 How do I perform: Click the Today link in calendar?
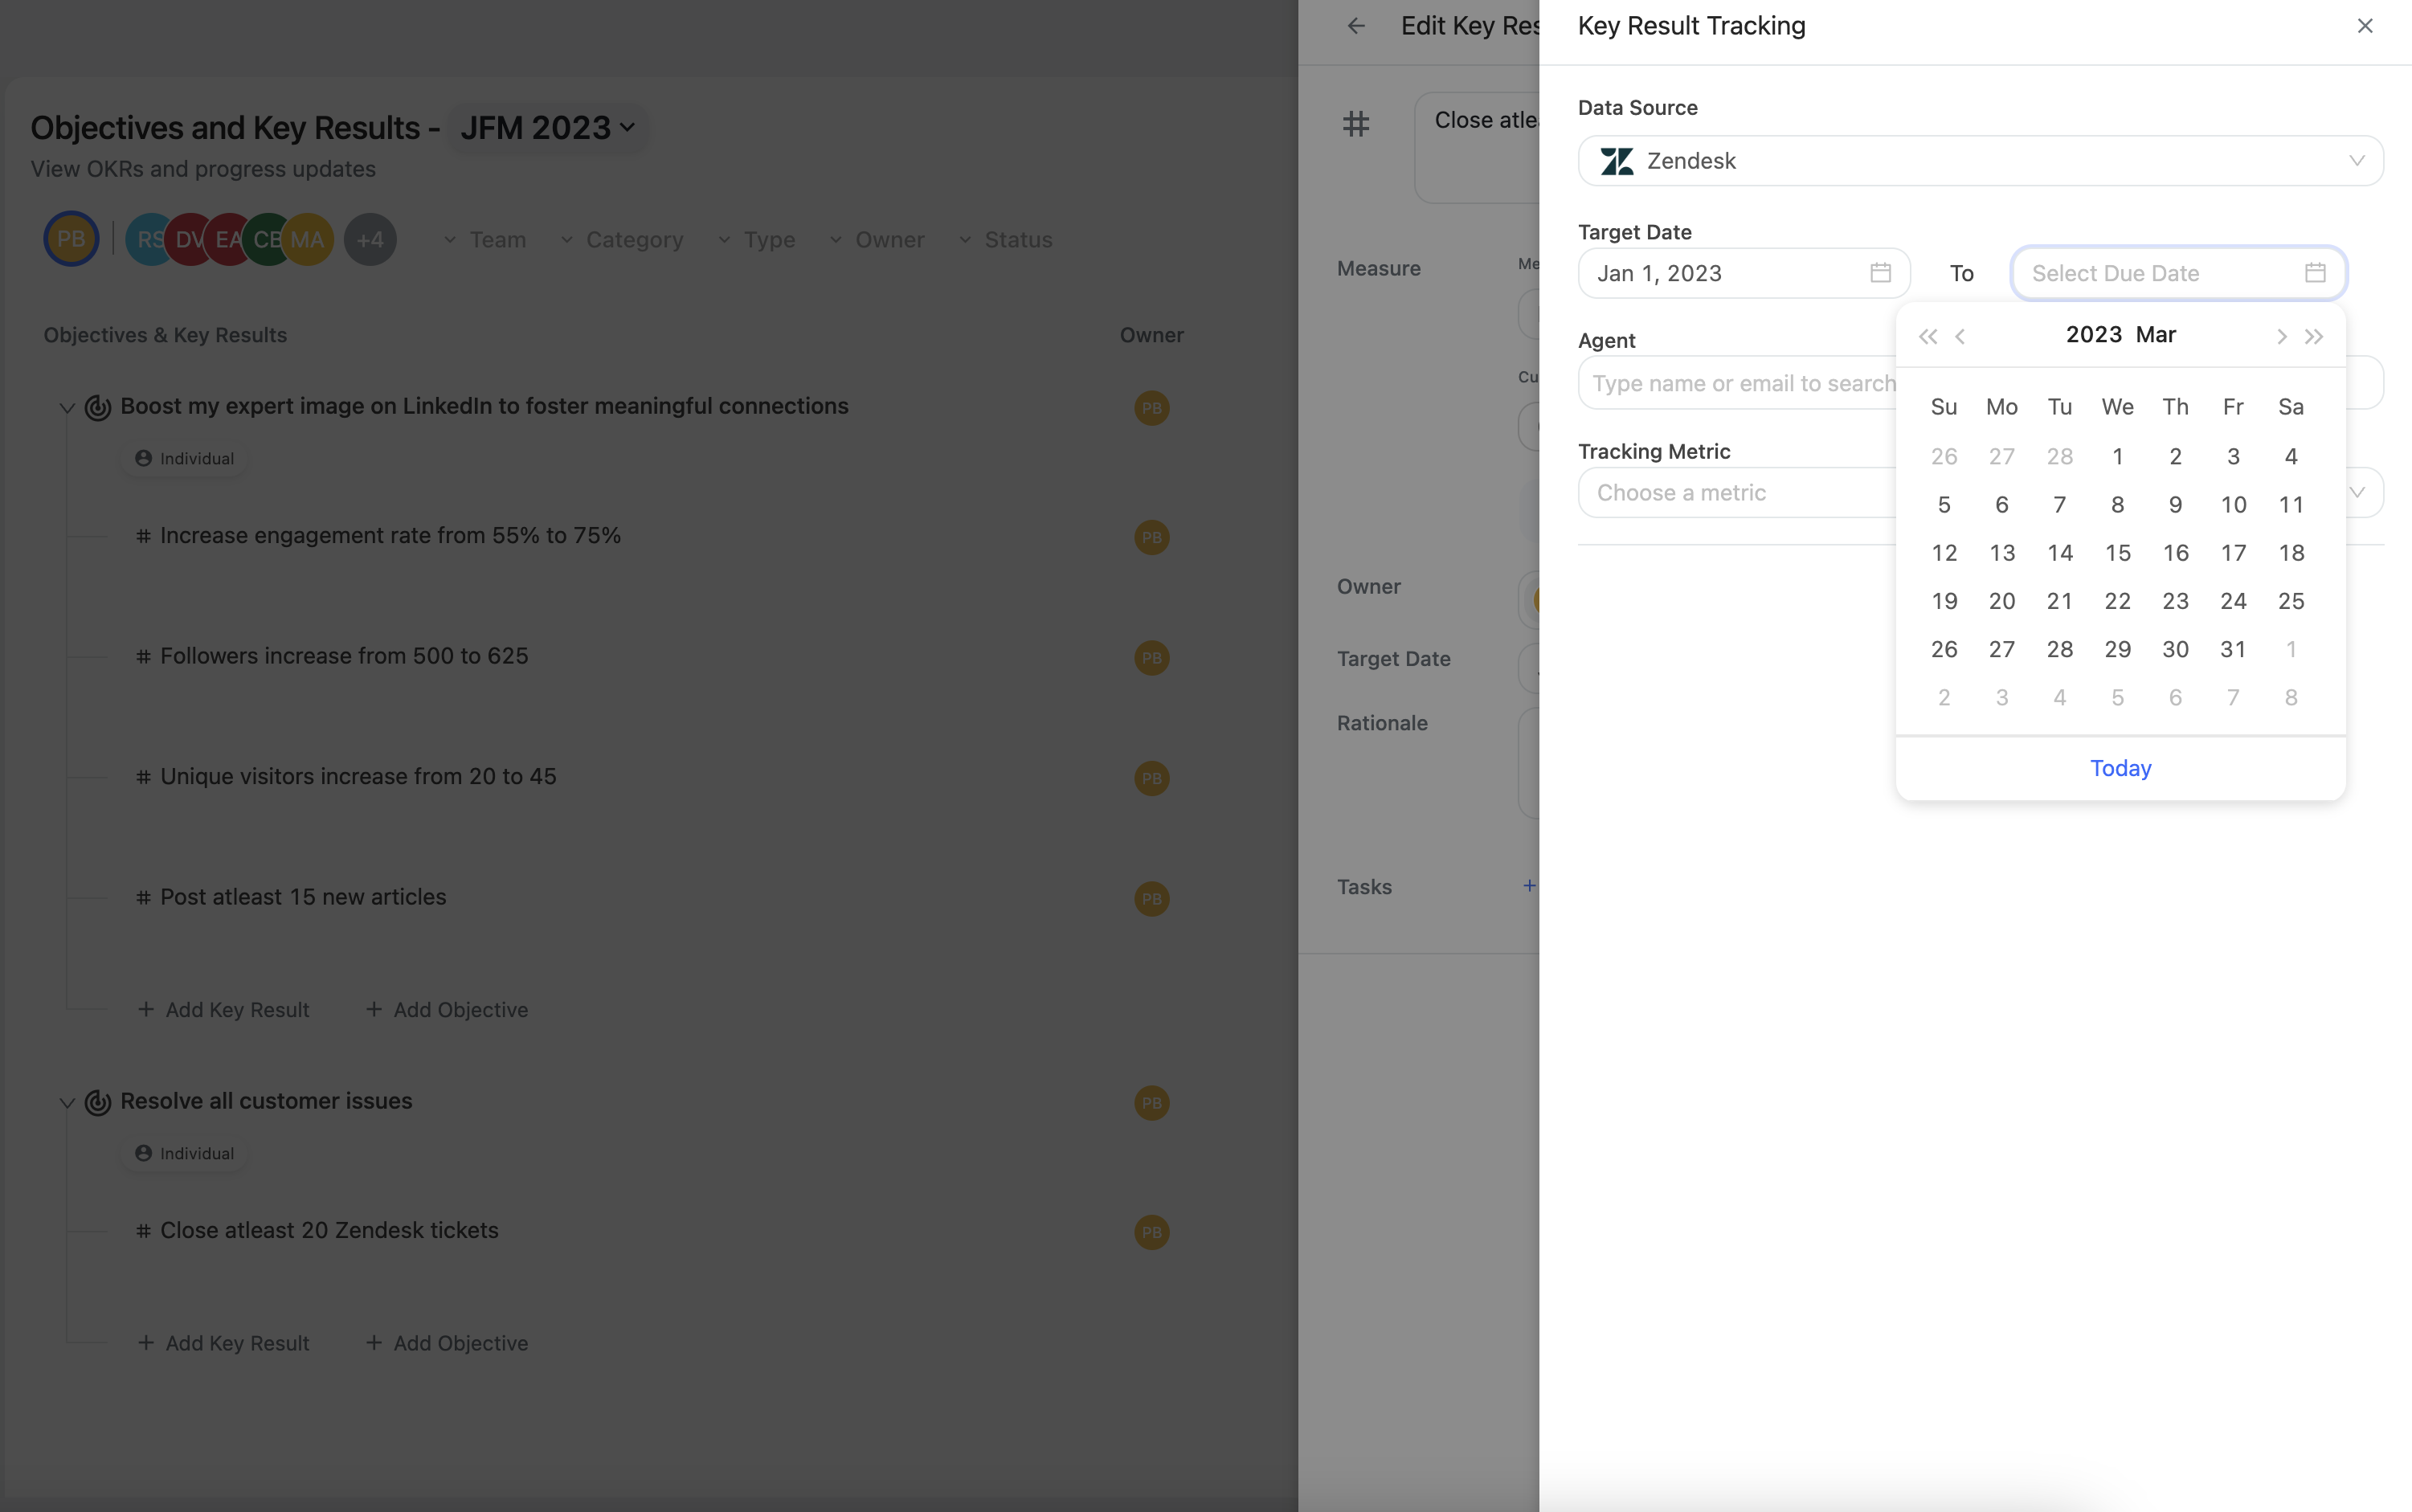[2120, 768]
